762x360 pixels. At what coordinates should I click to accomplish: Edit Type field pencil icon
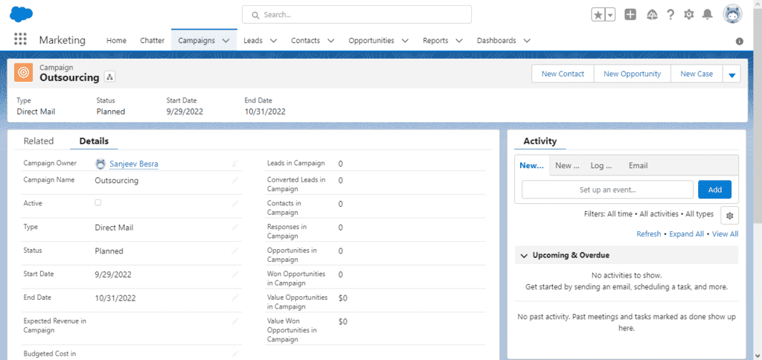(234, 228)
